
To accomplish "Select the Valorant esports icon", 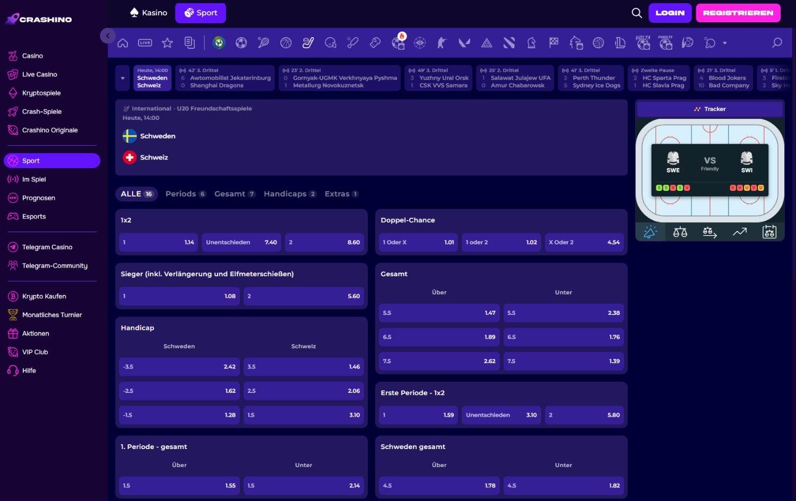I will [x=464, y=43].
